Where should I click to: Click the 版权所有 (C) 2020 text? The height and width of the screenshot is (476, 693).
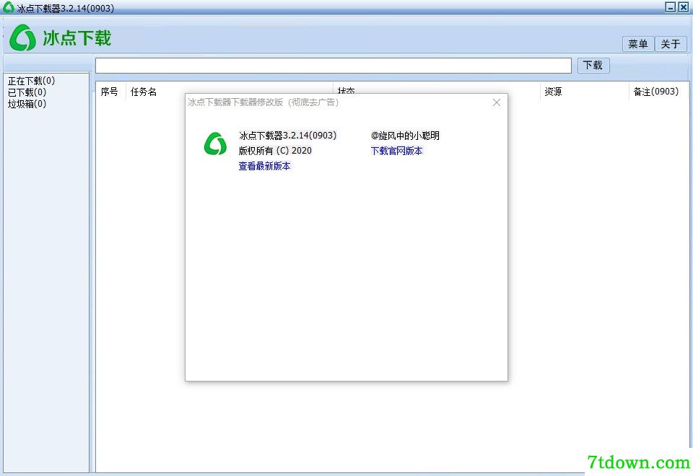275,151
